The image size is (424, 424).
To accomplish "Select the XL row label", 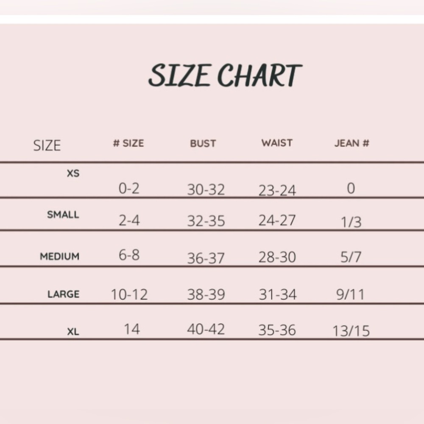I will click(x=73, y=332).
